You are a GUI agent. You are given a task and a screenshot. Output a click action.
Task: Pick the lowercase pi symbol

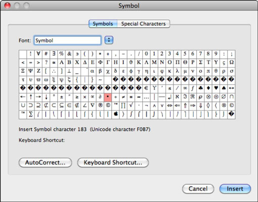pos(208,71)
